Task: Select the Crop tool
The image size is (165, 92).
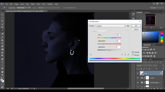Action: (2, 27)
